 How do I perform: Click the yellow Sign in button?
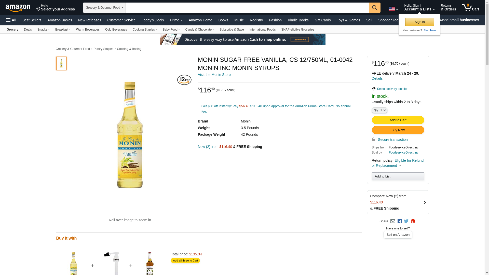pyautogui.click(x=419, y=22)
